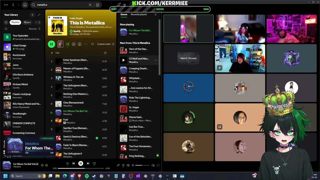Go to Spotify Home
Image resolution: width=320 pixels, height=180 pixels.
click(x=25, y=5)
